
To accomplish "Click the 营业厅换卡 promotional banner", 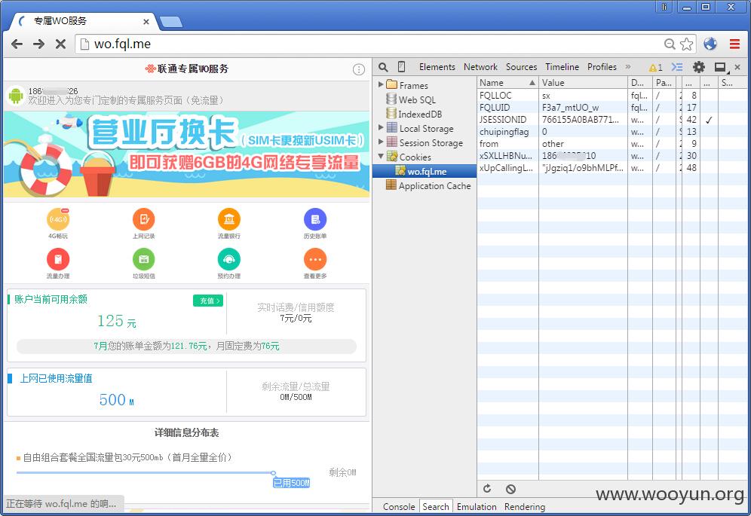I will [186, 154].
